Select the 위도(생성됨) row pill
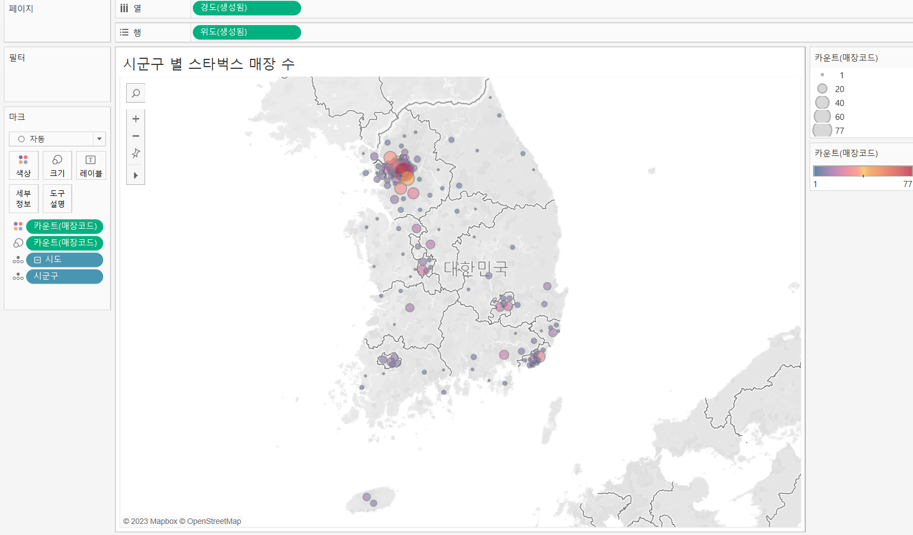Viewport: 913px width, 535px height. pyautogui.click(x=247, y=32)
